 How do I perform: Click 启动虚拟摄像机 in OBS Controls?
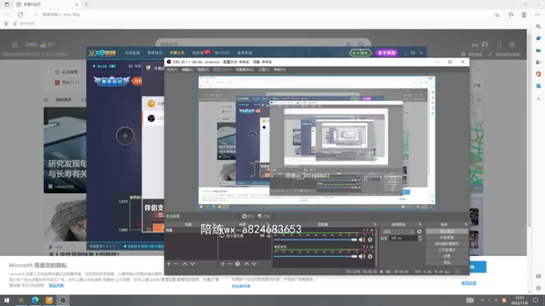tap(447, 244)
